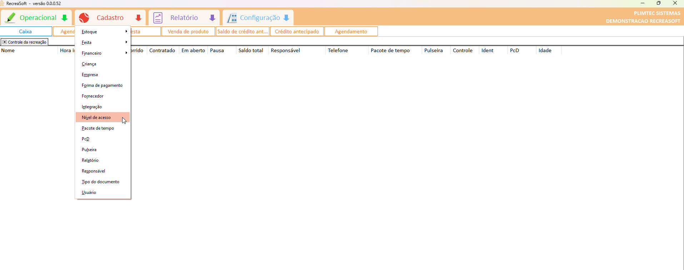Select Criança from Cadastro menu

click(103, 64)
